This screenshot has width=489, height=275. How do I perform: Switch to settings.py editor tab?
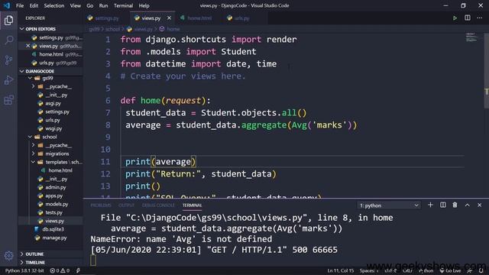click(107, 18)
